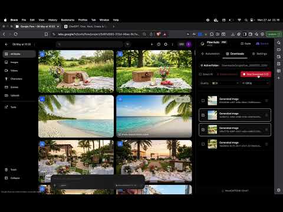
Task: Uncheck the first picnic Generated image checkbox
Action: click(x=203, y=130)
